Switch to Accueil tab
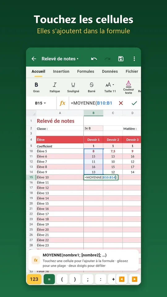The width and height of the screenshot is (167, 297). pyautogui.click(x=38, y=71)
